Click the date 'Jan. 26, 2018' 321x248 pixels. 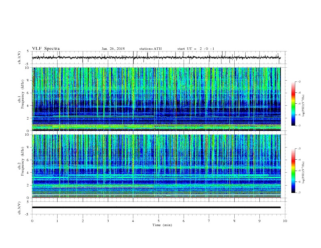pyautogui.click(x=113, y=49)
